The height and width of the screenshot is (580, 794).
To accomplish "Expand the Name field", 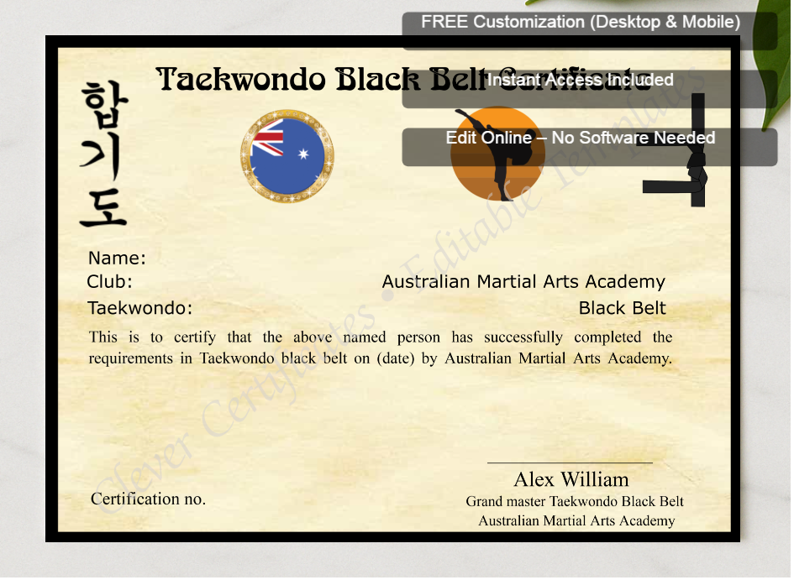I will coord(117,258).
